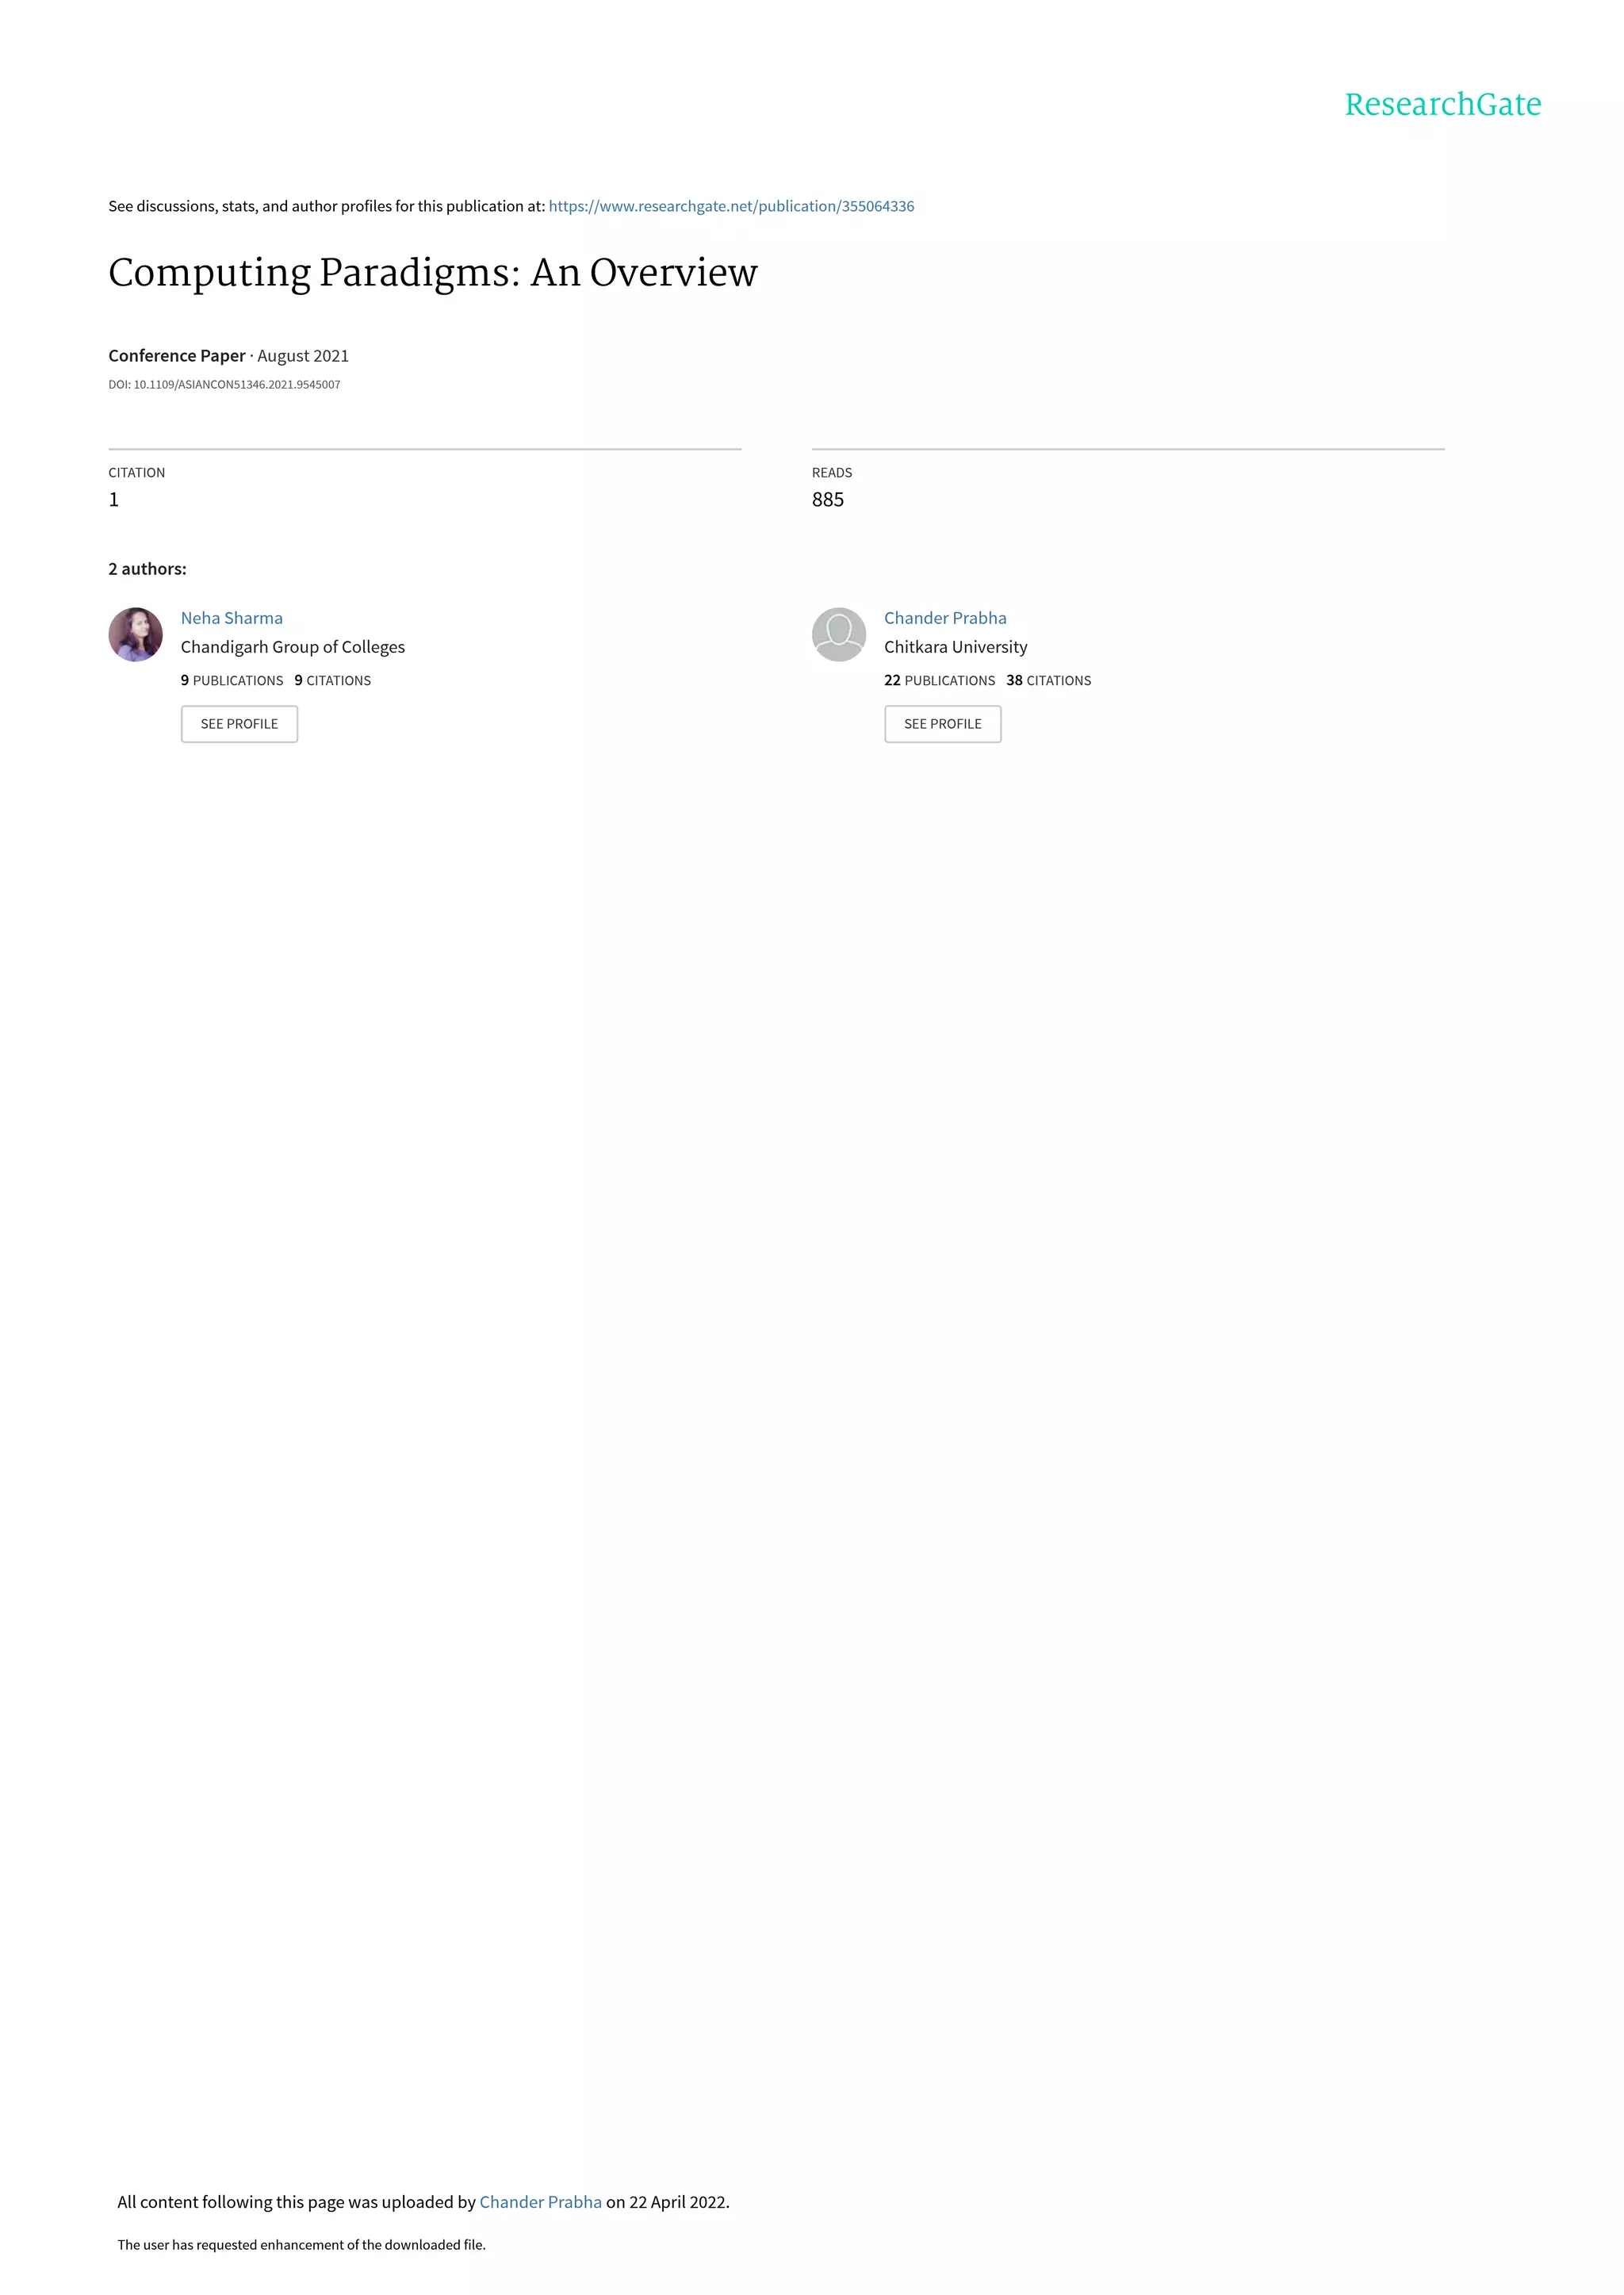1624x2295 pixels.
Task: Click the 38 CITATIONS stat
Action: tap(1048, 680)
